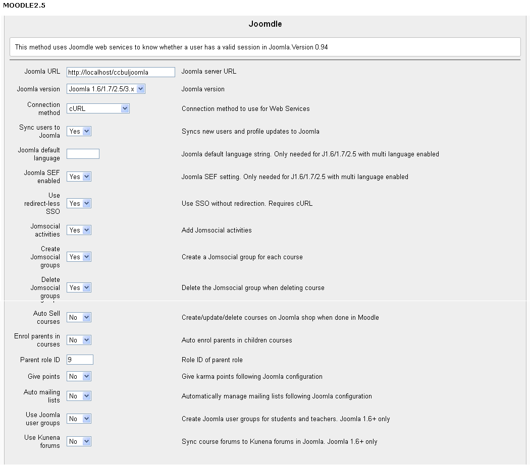
Task: Click the Joomla URL text field
Action: [121, 72]
